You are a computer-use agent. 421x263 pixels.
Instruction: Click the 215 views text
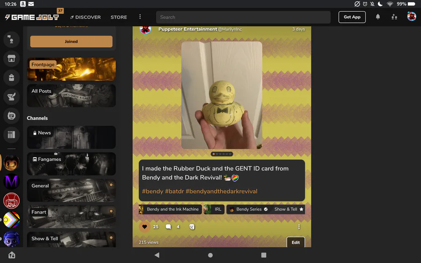point(148,242)
